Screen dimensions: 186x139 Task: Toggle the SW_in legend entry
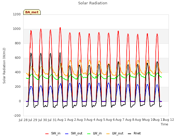(53, 133)
